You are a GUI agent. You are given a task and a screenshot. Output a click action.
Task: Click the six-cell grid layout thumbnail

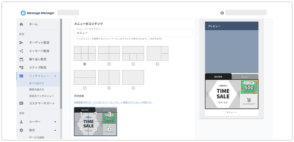tap(85, 54)
